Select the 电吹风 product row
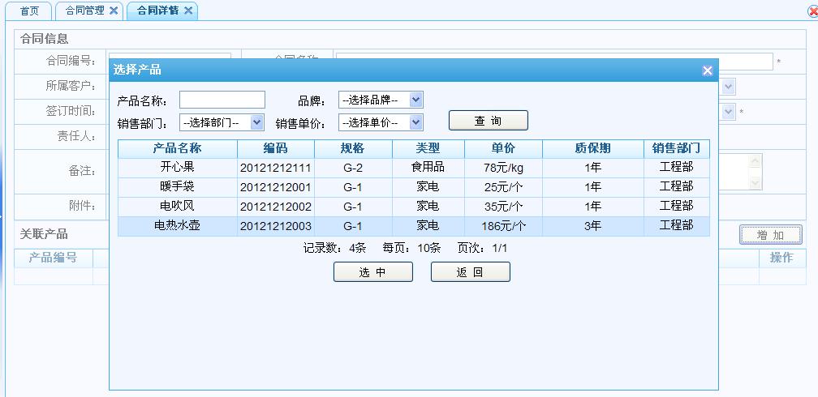 177,206
